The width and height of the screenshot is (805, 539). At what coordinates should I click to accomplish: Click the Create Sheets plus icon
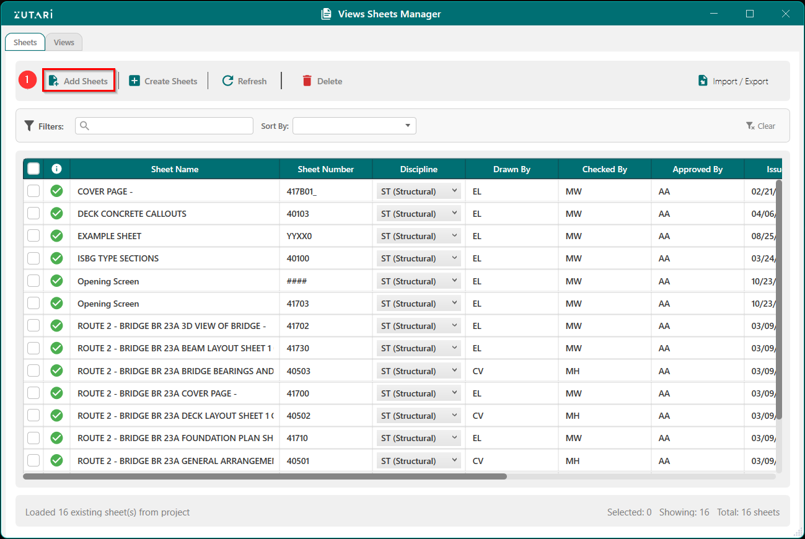point(134,81)
